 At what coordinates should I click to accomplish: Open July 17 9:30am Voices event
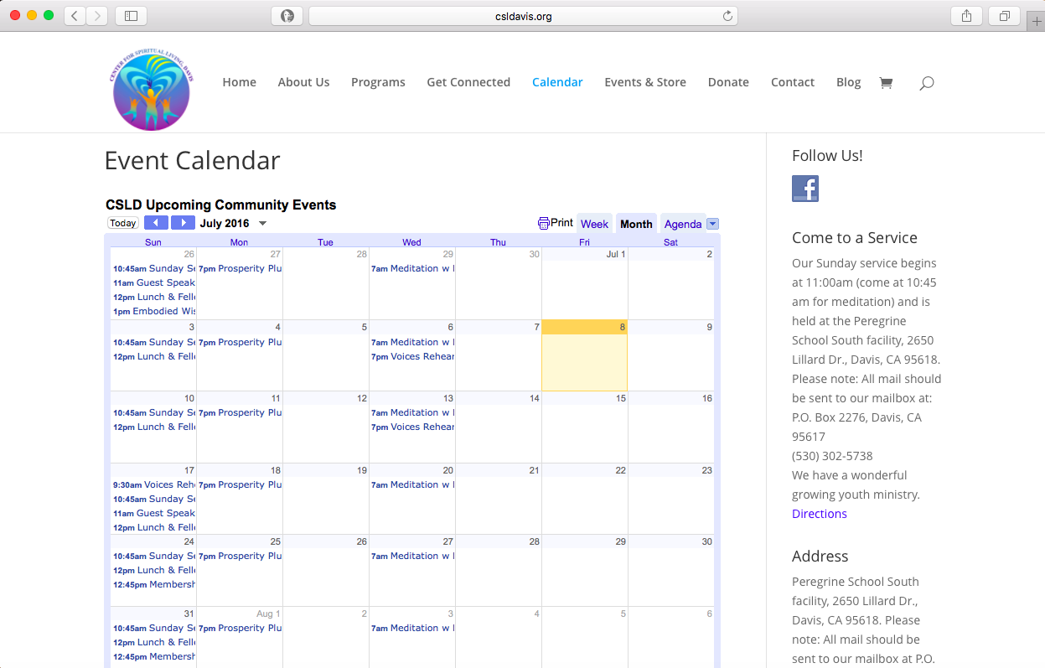click(153, 484)
